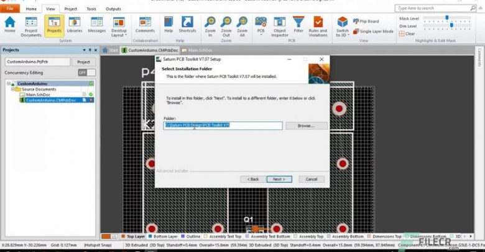485x252 pixels.
Task: Click the current layer orange color swatch
Action: tap(106, 236)
